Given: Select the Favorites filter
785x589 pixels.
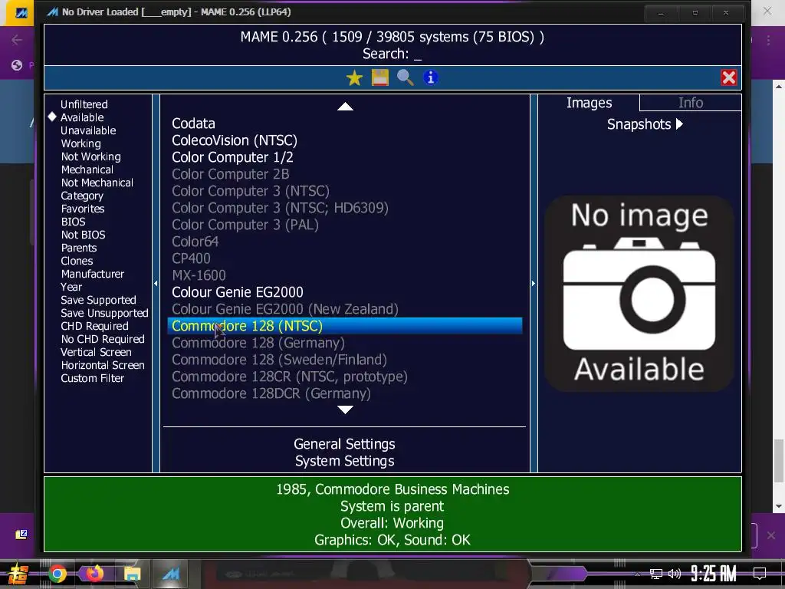Looking at the screenshot, I should click(83, 209).
